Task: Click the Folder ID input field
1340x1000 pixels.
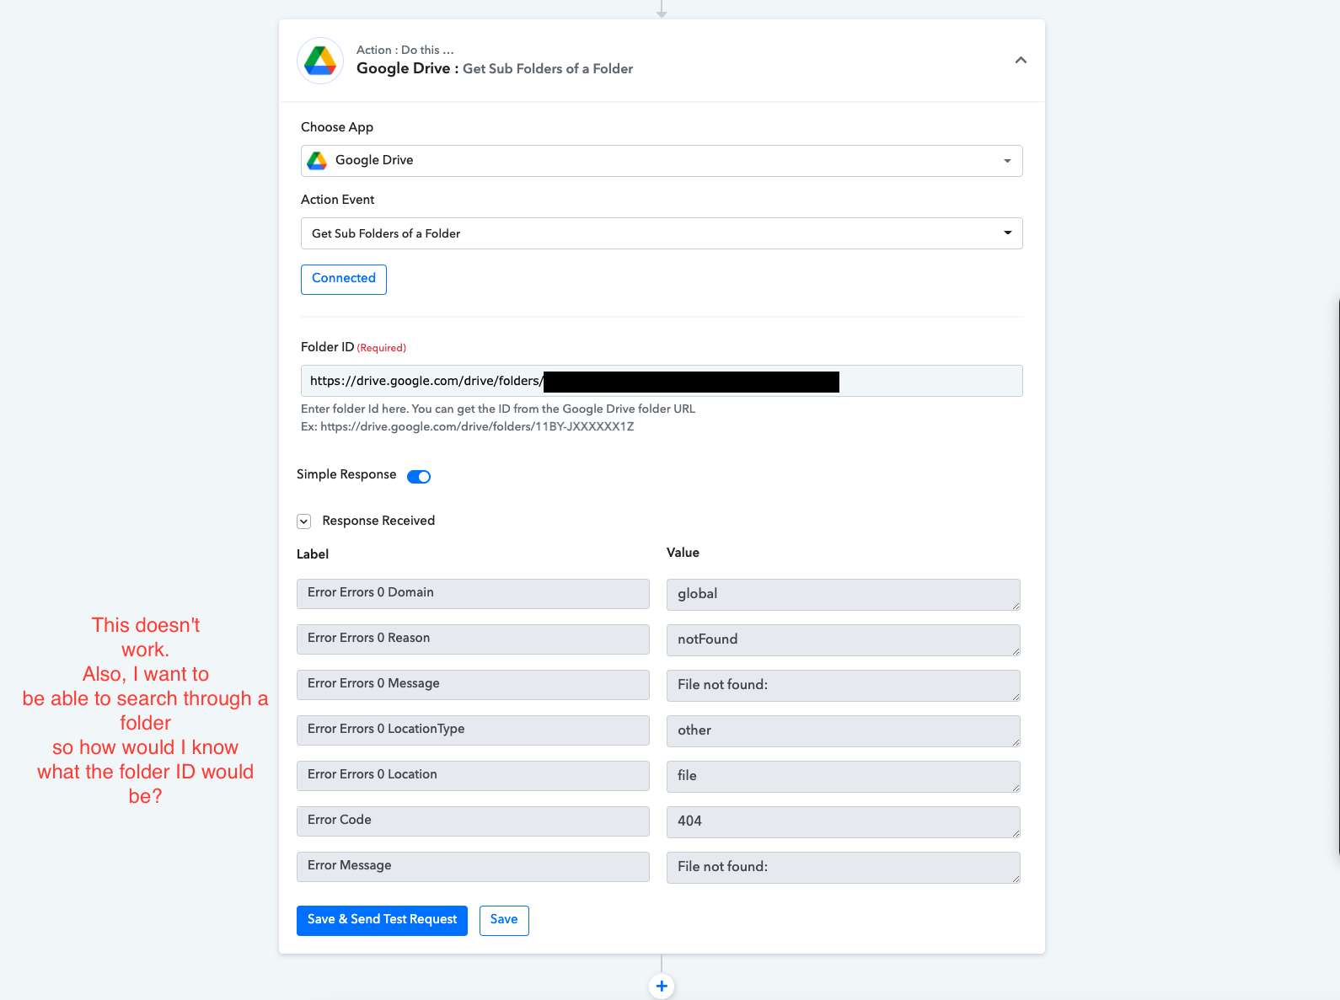Action: [662, 381]
